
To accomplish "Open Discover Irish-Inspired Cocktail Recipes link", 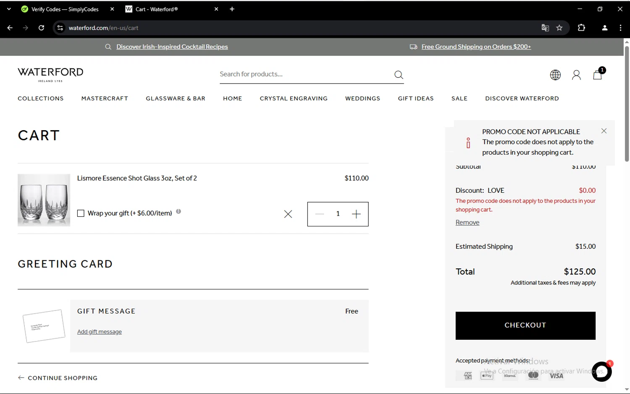I will 172,47.
